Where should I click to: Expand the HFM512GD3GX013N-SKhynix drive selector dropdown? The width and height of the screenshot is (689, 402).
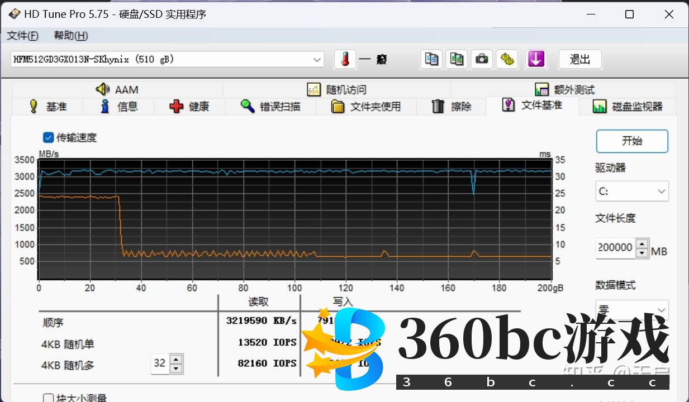pyautogui.click(x=317, y=59)
